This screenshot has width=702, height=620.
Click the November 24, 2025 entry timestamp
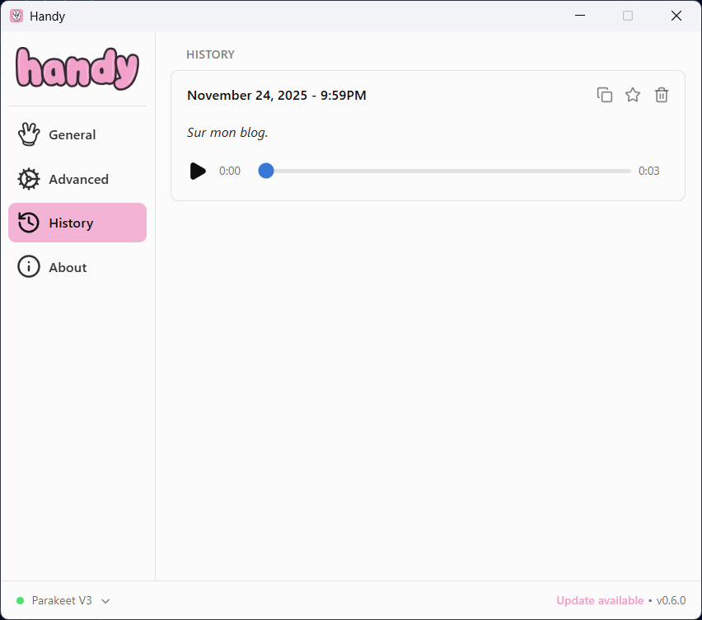(x=276, y=95)
